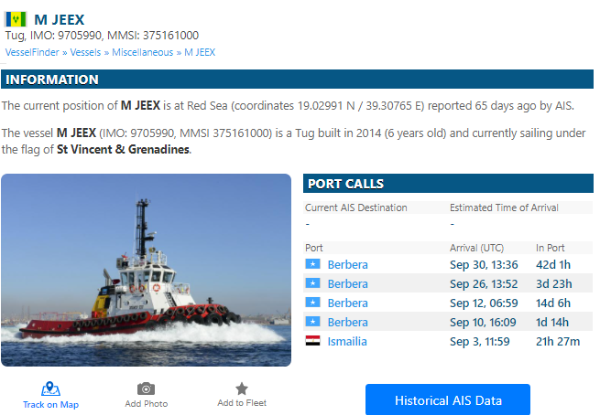Click the Sep 12, 06:59 arrival time
Viewport: 600px width, 415px height.
(484, 303)
